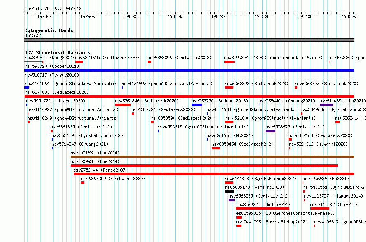
Task: Open the nsv593790 (Cooper2011) label
Action: [x=52, y=66]
